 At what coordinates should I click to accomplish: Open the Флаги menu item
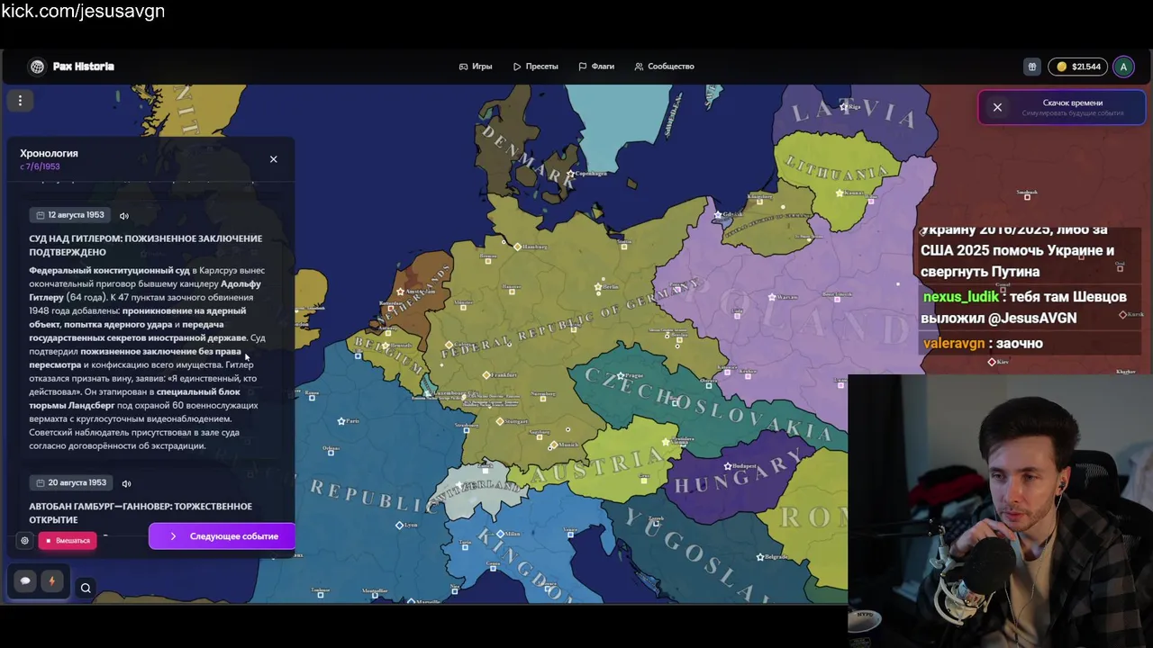tap(596, 67)
